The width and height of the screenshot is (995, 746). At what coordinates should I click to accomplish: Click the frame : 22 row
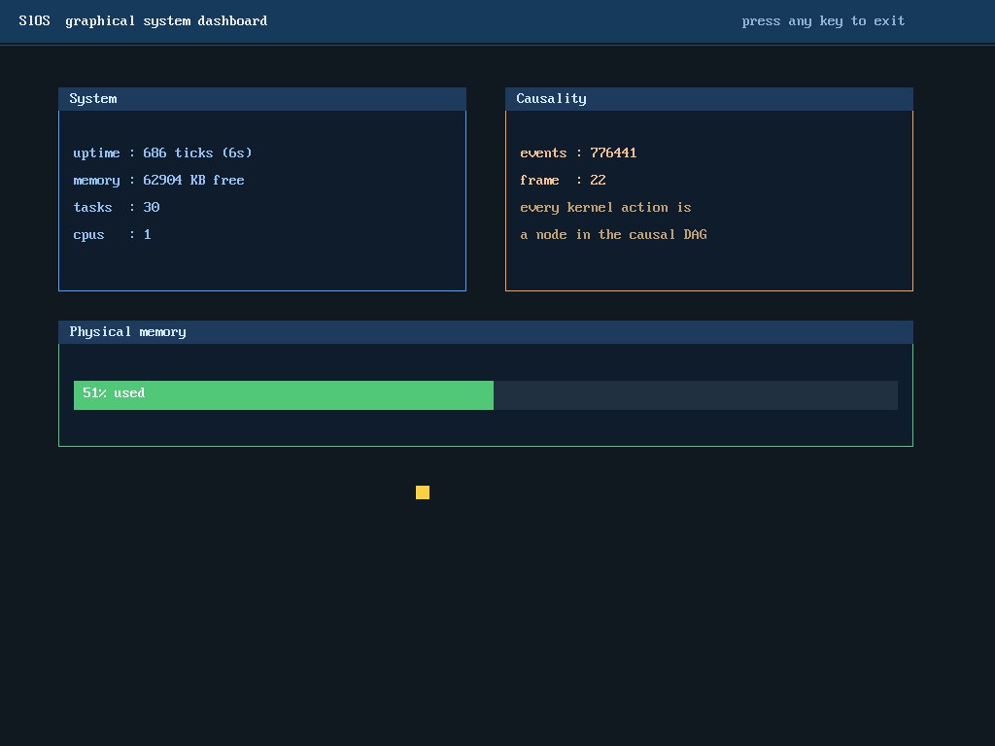point(563,180)
